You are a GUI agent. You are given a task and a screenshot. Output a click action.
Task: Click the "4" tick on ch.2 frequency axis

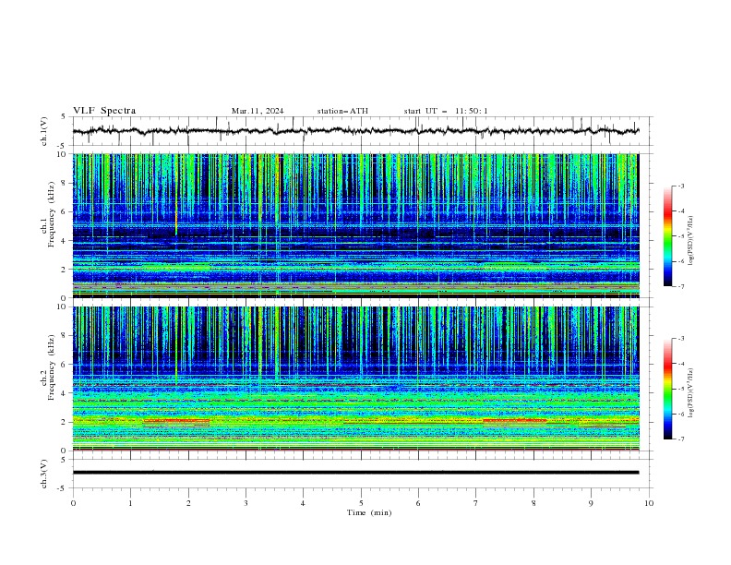point(66,393)
